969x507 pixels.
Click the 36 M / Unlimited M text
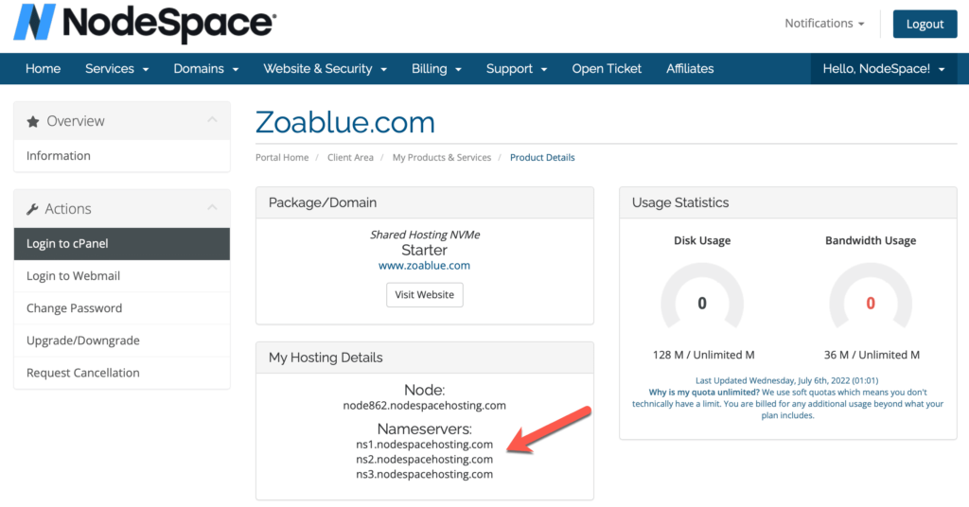(x=872, y=355)
